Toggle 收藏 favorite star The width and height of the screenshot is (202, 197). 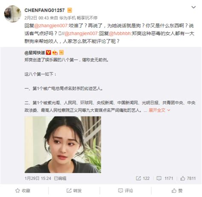tap(23, 191)
